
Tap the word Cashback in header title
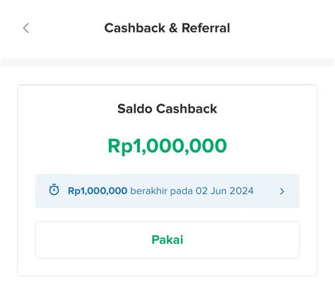[x=135, y=28]
